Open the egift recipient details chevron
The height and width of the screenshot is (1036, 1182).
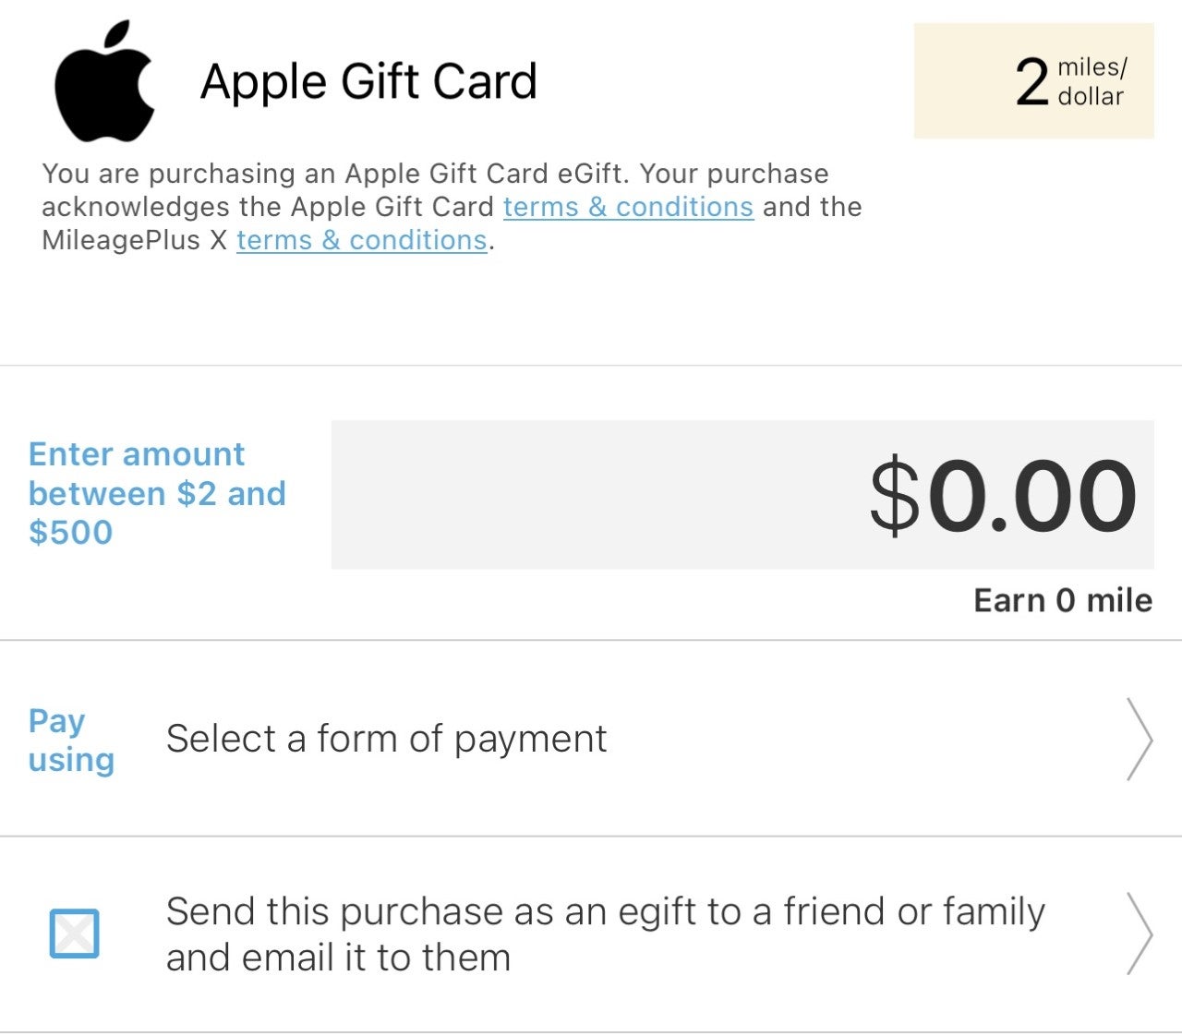(x=1140, y=934)
